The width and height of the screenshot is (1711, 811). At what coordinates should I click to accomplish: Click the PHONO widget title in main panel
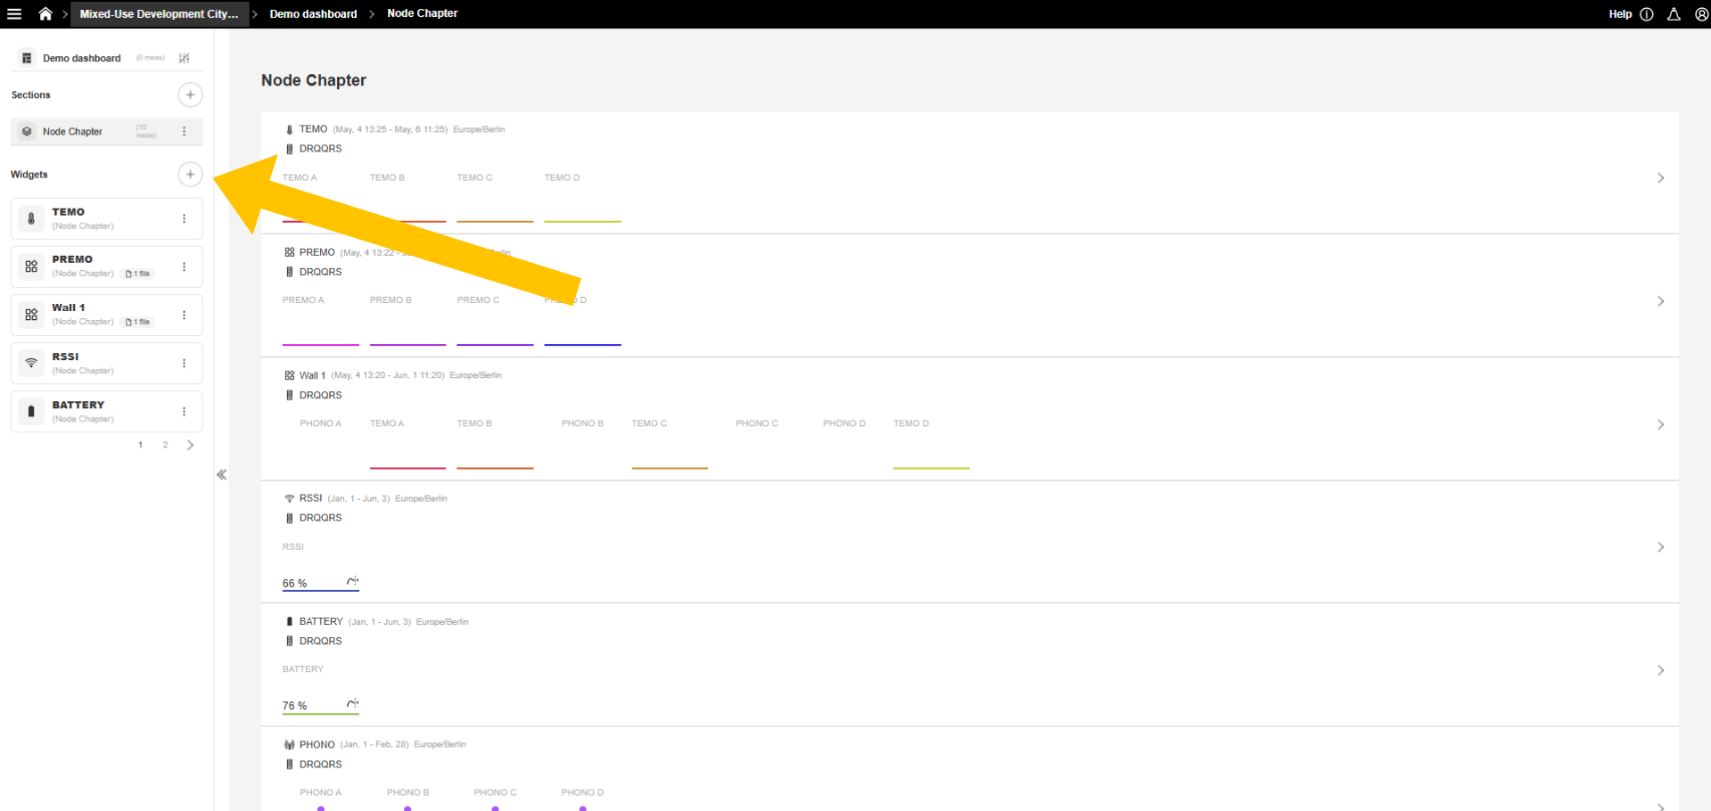coord(317,744)
